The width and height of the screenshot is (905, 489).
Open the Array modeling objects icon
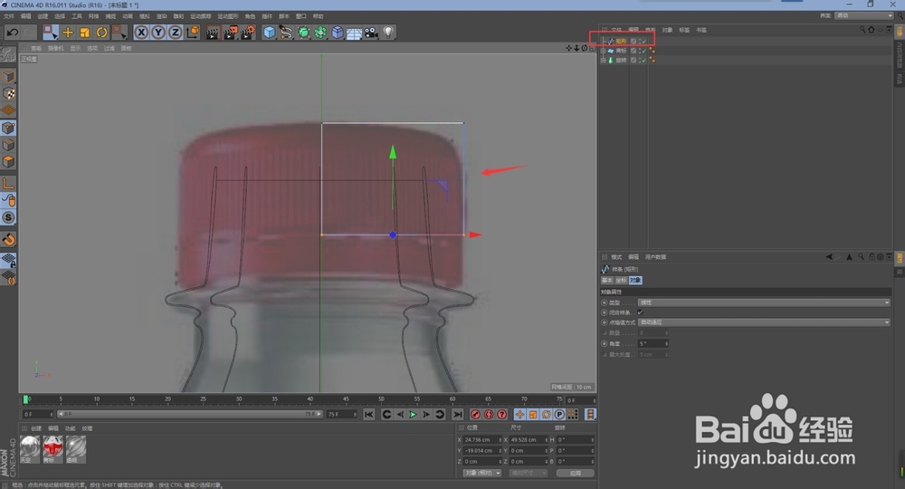coord(320,33)
